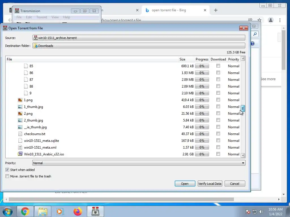Click the file icon for 86
Screen dimensions: 290x217
(26, 73)
